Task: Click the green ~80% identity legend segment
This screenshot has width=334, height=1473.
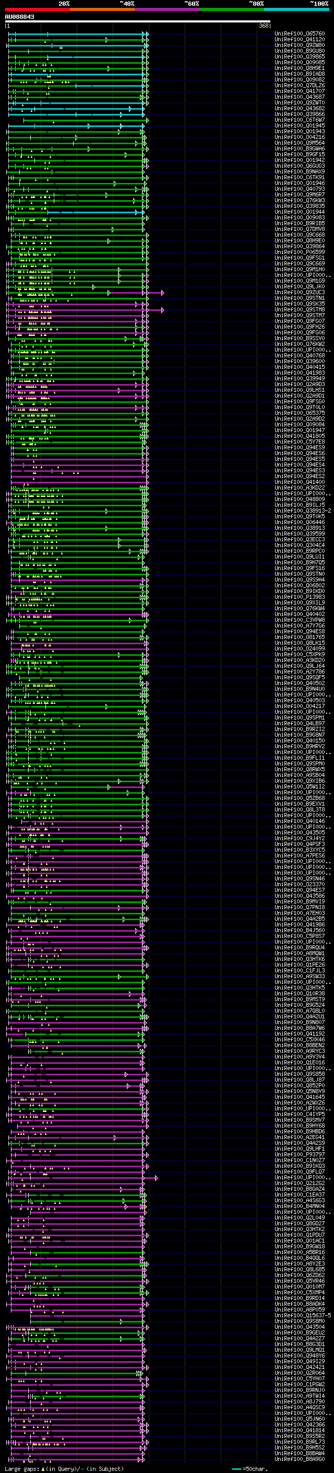Action: (x=232, y=10)
